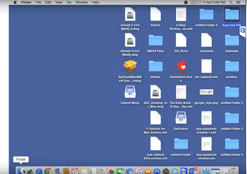This screenshot has width=247, height=174.
Task: Launch Launchpad rocket icon in Dock
Action: (30, 171)
